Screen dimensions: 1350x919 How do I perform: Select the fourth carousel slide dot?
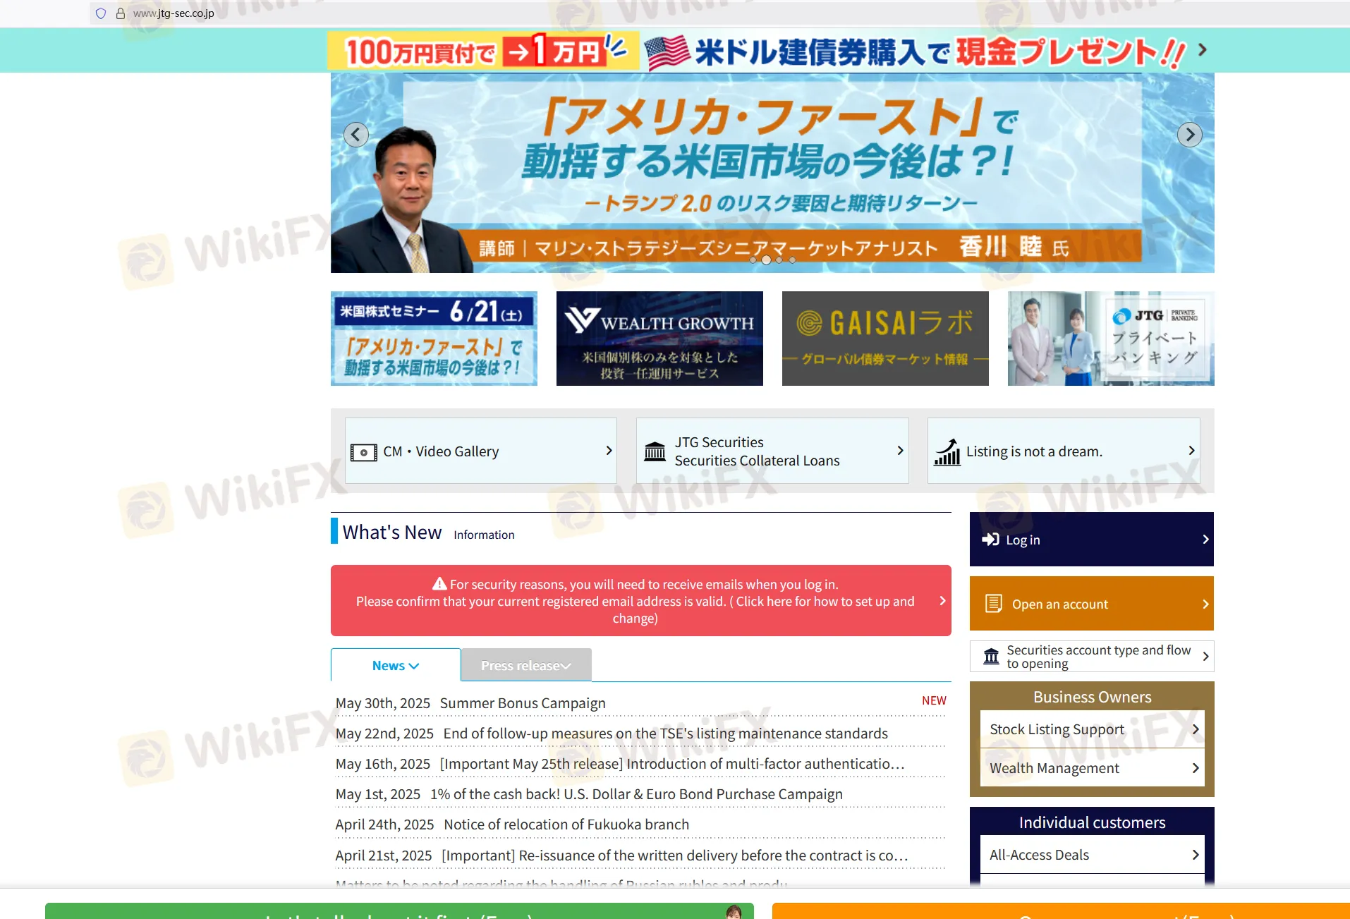[x=792, y=260]
